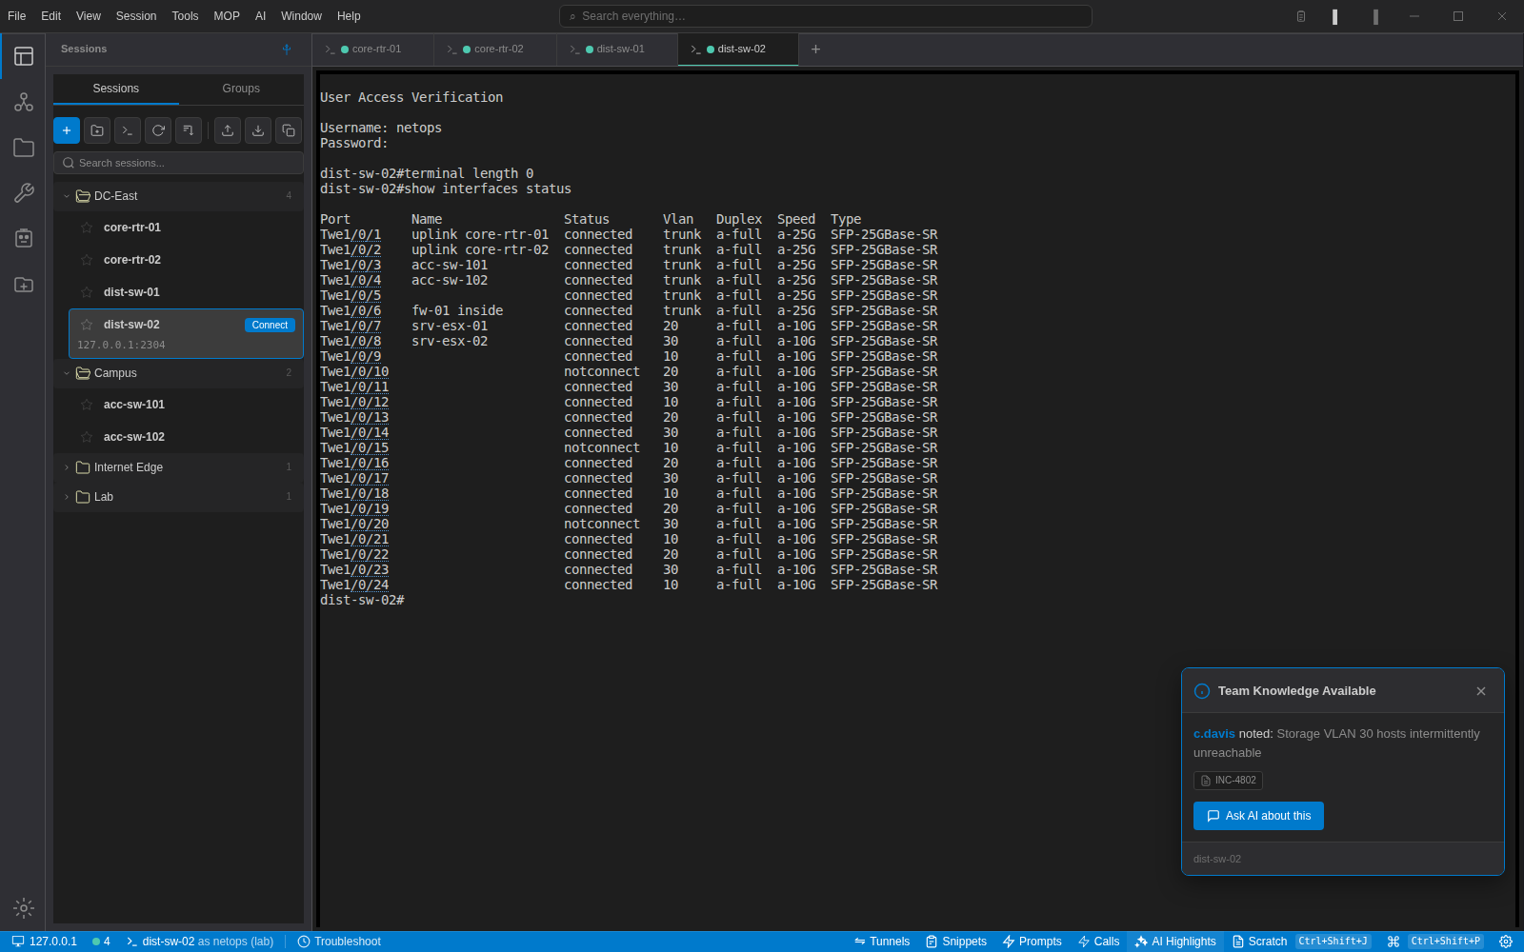Open the robot AI agent panel
The height and width of the screenshot is (952, 1524).
pos(24,238)
